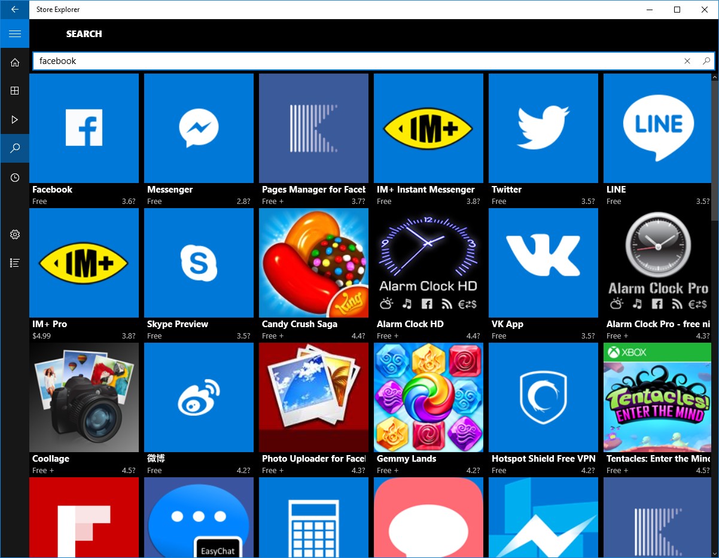Screen dimensions: 719x558
Task: Click the 'Twitter' title text
Action: (x=507, y=190)
